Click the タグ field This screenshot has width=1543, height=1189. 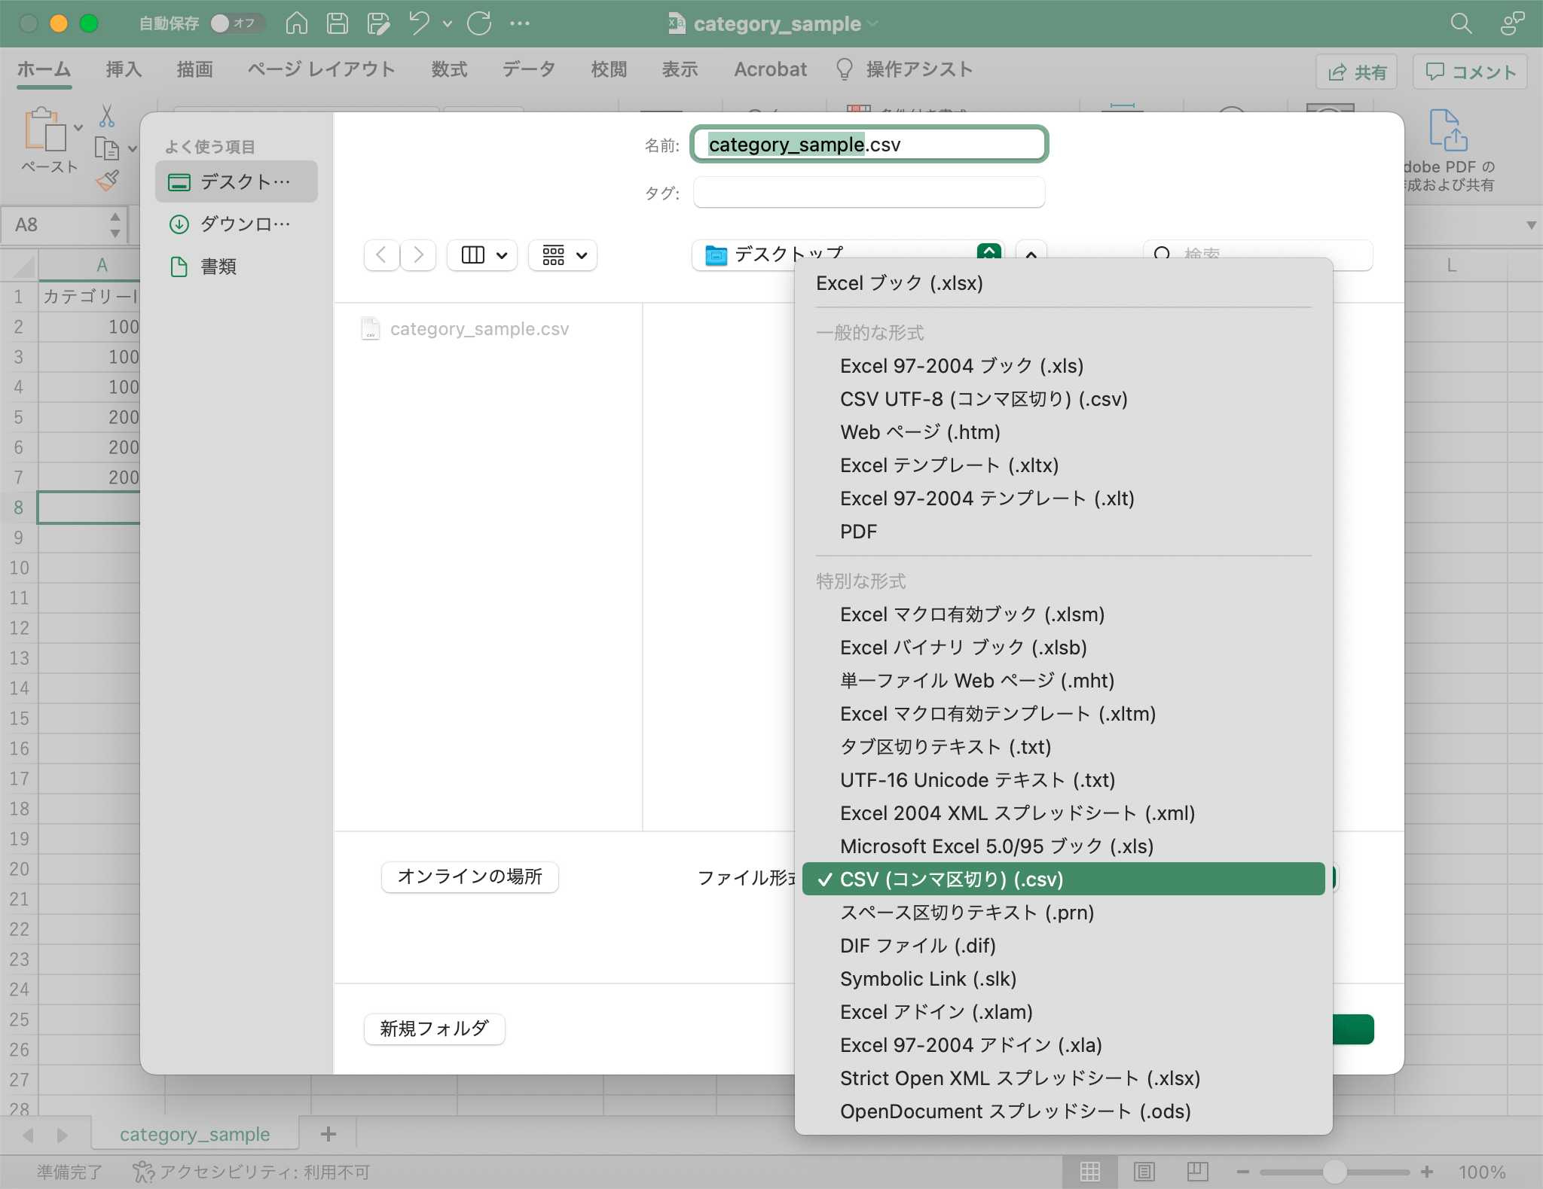[x=869, y=193]
